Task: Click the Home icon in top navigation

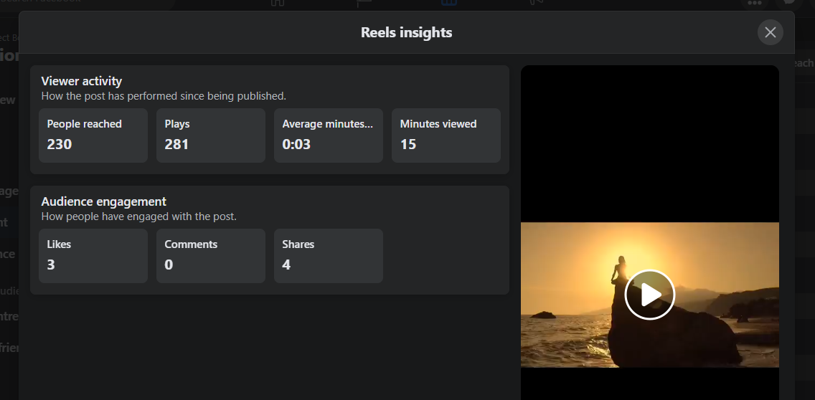Action: [278, 4]
